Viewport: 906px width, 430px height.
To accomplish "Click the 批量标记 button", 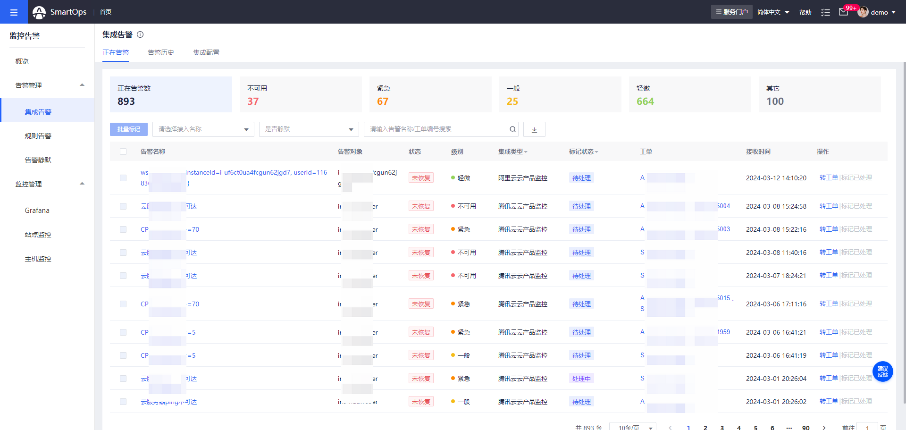I will click(129, 129).
